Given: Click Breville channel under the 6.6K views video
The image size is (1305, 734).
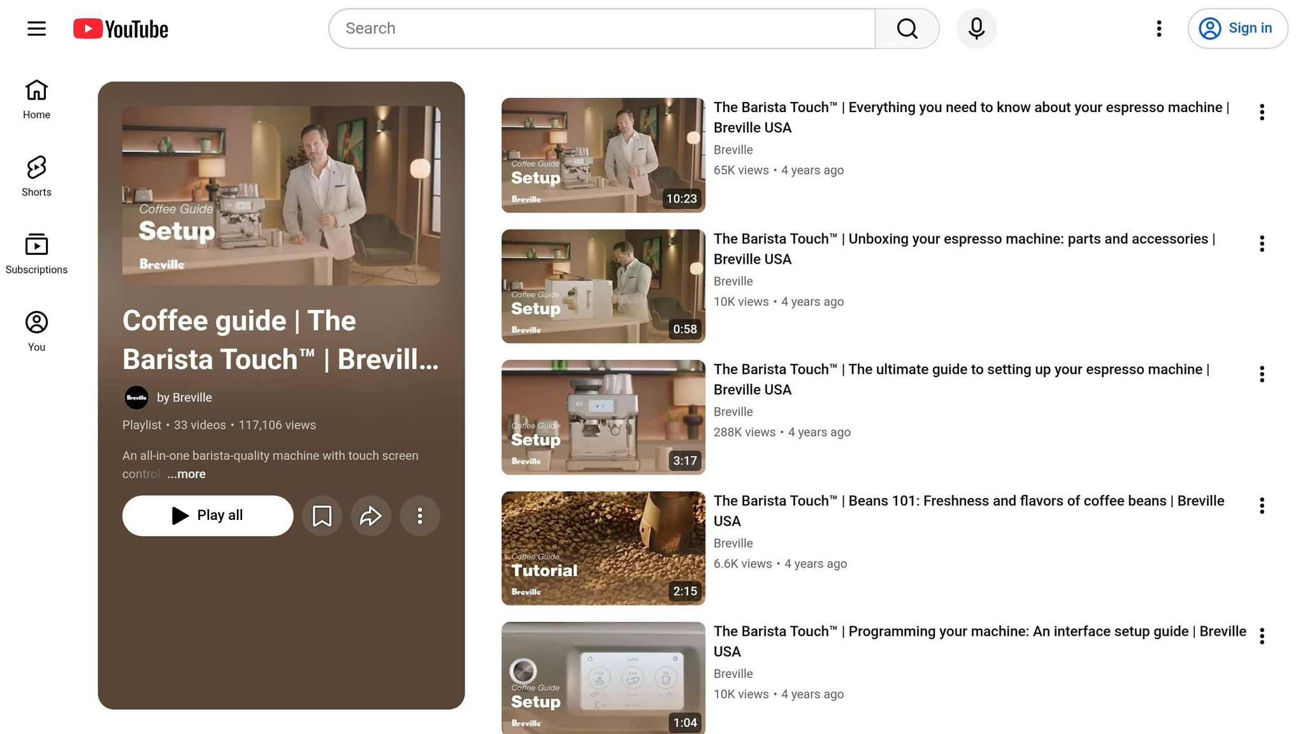Looking at the screenshot, I should tap(733, 543).
